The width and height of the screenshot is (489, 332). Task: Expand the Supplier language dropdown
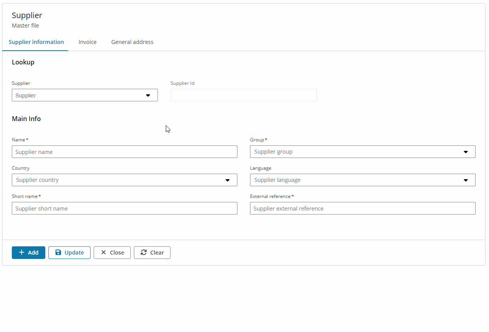pos(466,180)
